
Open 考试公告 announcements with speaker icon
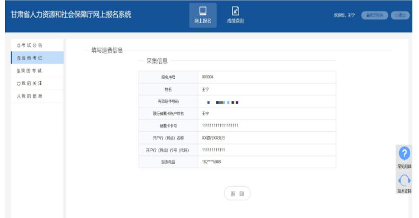point(30,45)
